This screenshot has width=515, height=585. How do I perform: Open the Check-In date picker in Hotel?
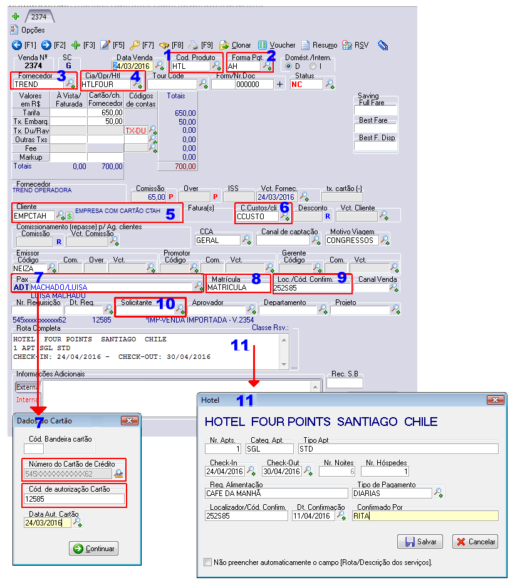pos(251,471)
